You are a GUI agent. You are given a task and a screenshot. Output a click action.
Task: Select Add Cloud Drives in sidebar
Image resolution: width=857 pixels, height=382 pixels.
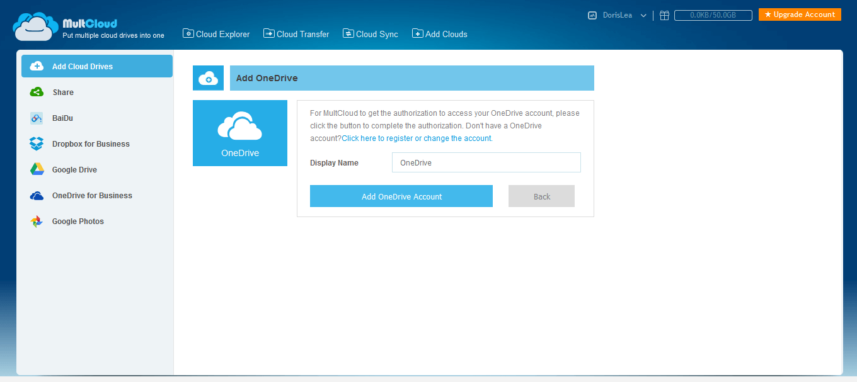pos(97,66)
